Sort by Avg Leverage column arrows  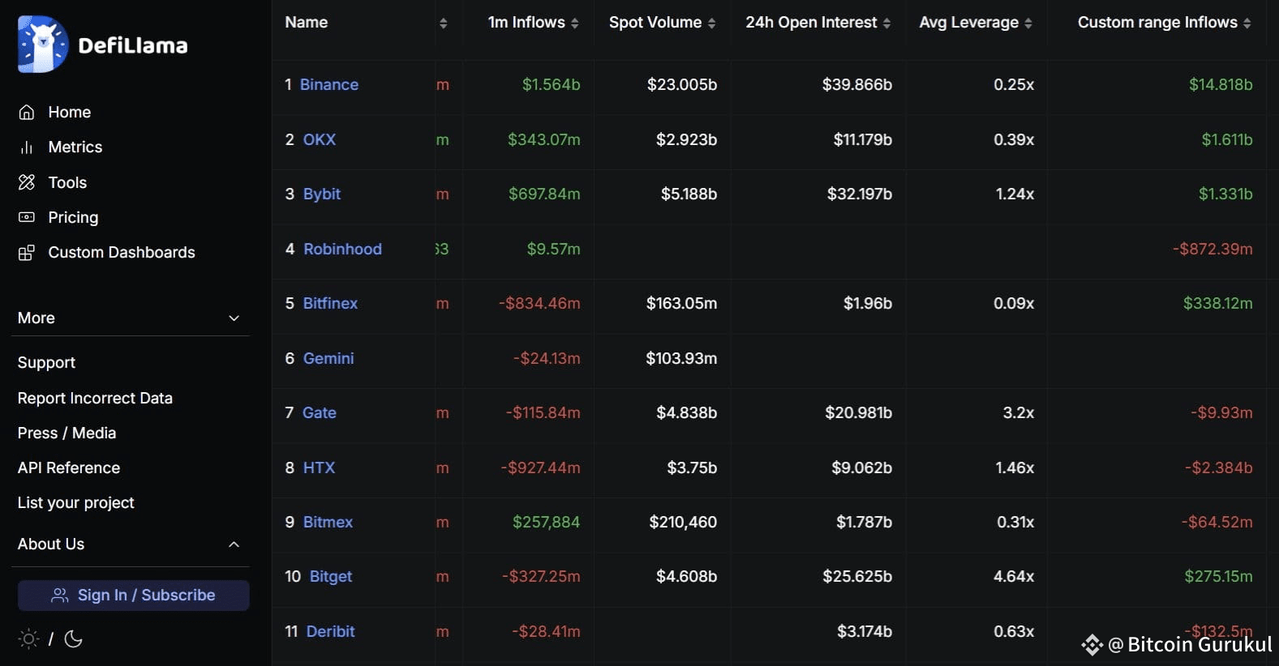pyautogui.click(x=1028, y=23)
